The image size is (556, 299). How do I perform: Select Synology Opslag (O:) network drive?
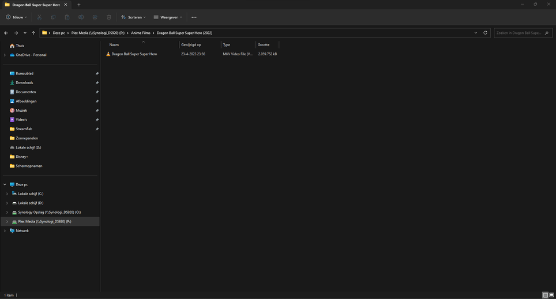pos(49,212)
